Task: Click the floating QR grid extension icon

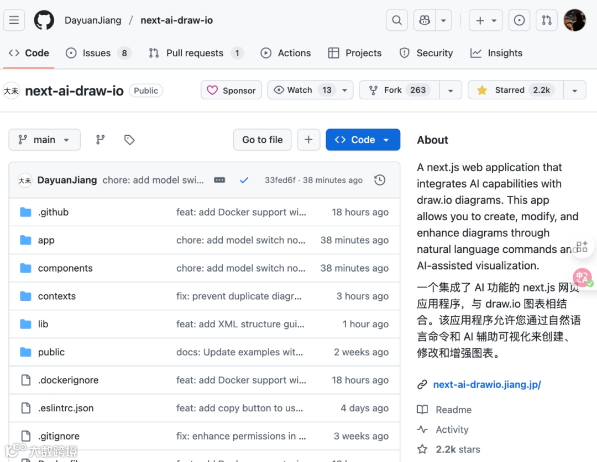Action: tap(582, 247)
